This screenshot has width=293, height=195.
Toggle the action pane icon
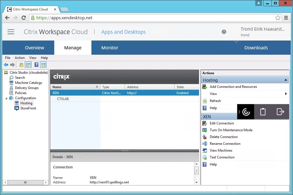(x=43, y=65)
